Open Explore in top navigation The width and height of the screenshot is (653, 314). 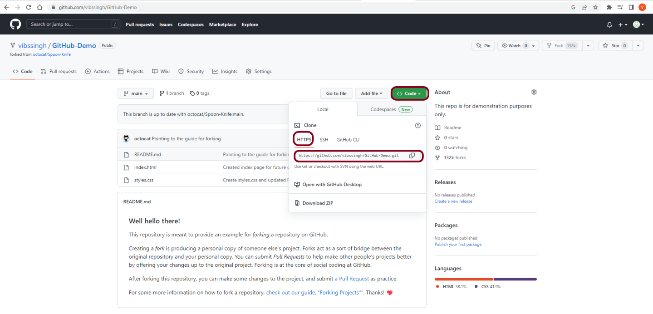pos(250,25)
